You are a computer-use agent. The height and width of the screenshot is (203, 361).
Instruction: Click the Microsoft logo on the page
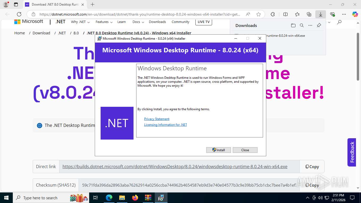point(29,22)
